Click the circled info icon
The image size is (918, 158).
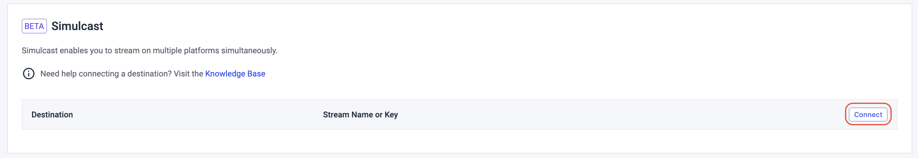(x=29, y=74)
